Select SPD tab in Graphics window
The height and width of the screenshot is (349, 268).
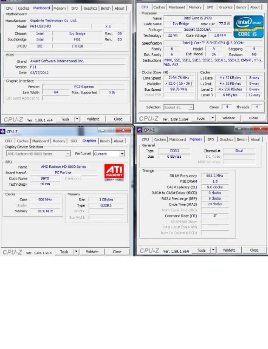73,141
